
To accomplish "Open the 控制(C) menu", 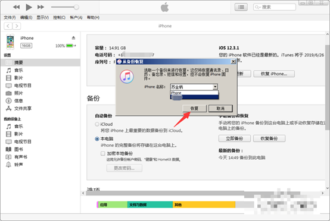I will tap(59, 18).
